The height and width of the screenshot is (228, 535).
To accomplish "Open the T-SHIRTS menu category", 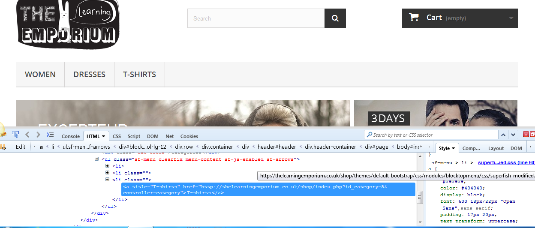I will (139, 74).
